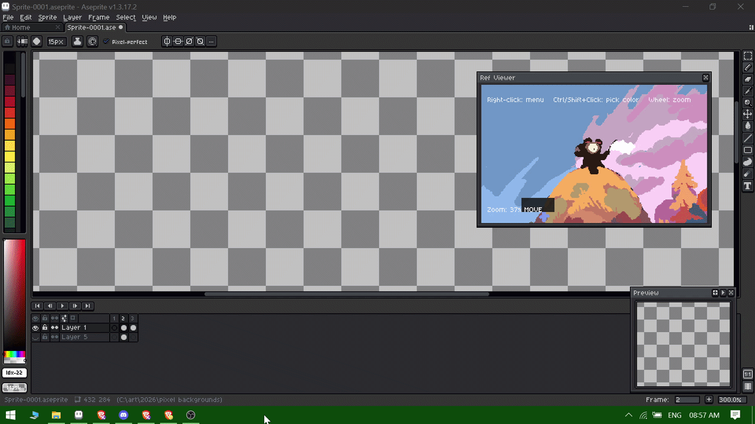
Task: Toggle onion skin in timeline header
Action: pos(73,318)
